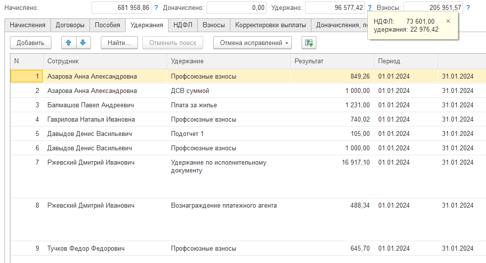Move row up with blue up arrow
This screenshot has width=486, height=263.
click(69, 43)
